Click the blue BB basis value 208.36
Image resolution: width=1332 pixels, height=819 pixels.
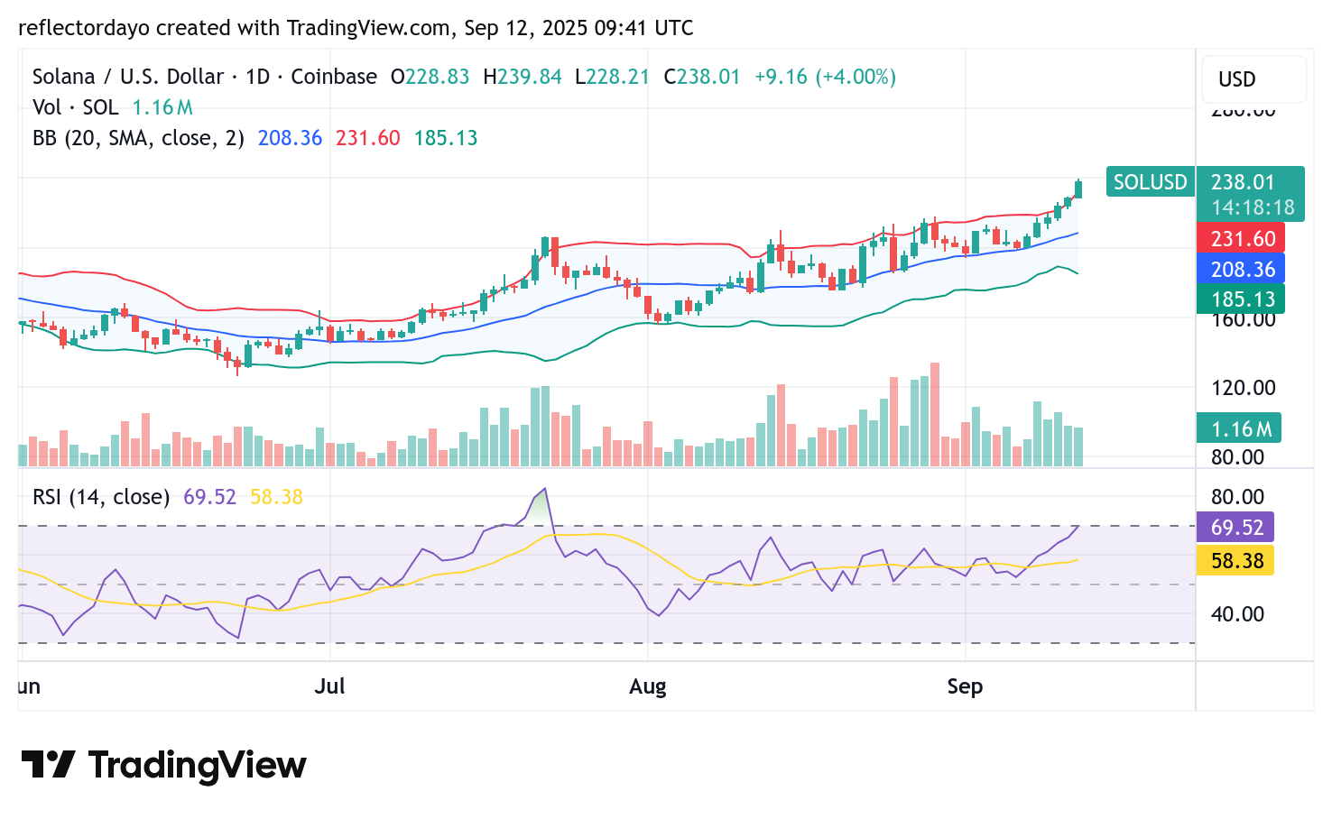290,138
